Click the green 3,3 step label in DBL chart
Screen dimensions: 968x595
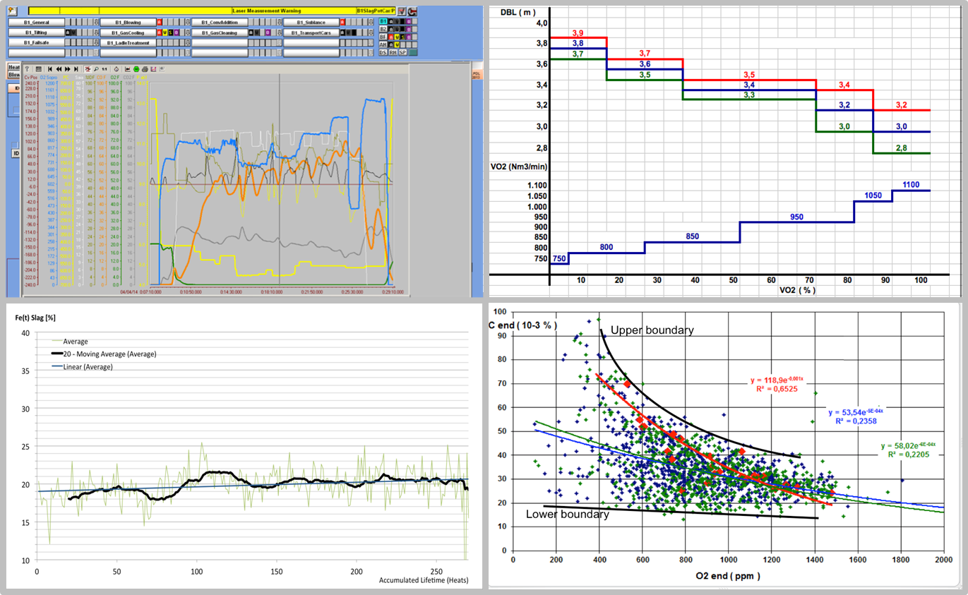[x=749, y=95]
